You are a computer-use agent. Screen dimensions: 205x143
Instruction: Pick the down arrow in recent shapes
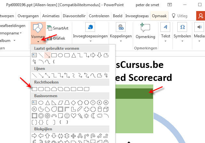99,55
